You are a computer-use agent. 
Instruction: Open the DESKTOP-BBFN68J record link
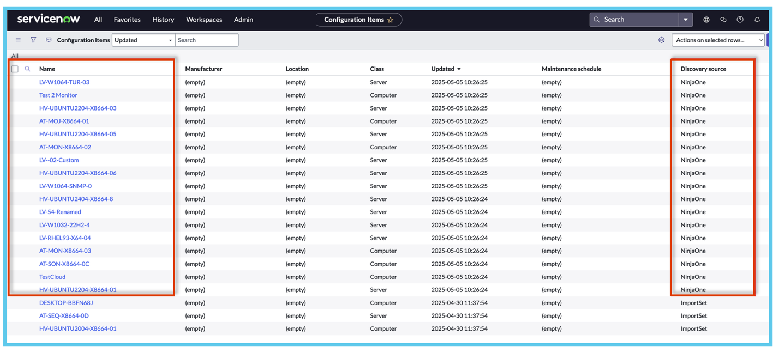66,303
